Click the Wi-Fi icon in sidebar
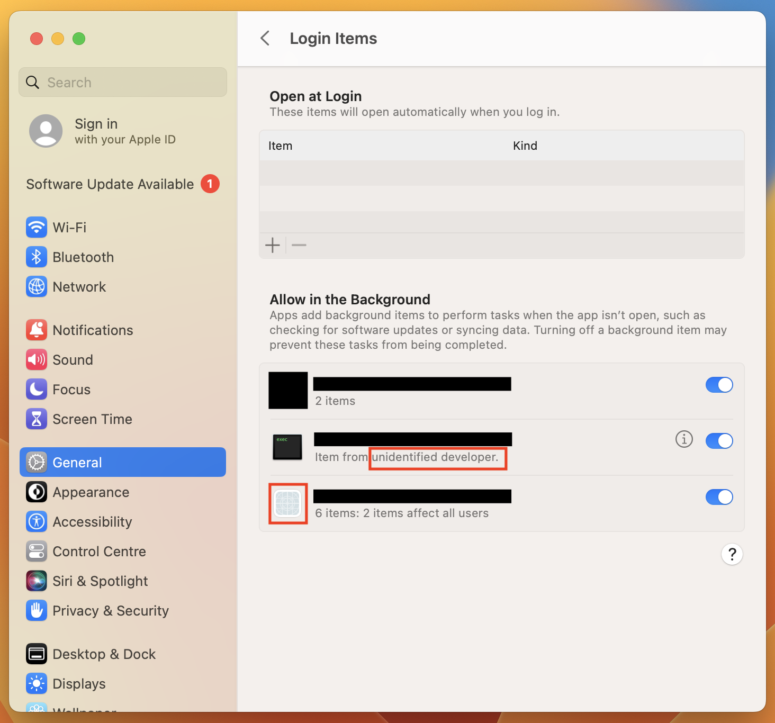This screenshot has width=775, height=723. coord(37,228)
